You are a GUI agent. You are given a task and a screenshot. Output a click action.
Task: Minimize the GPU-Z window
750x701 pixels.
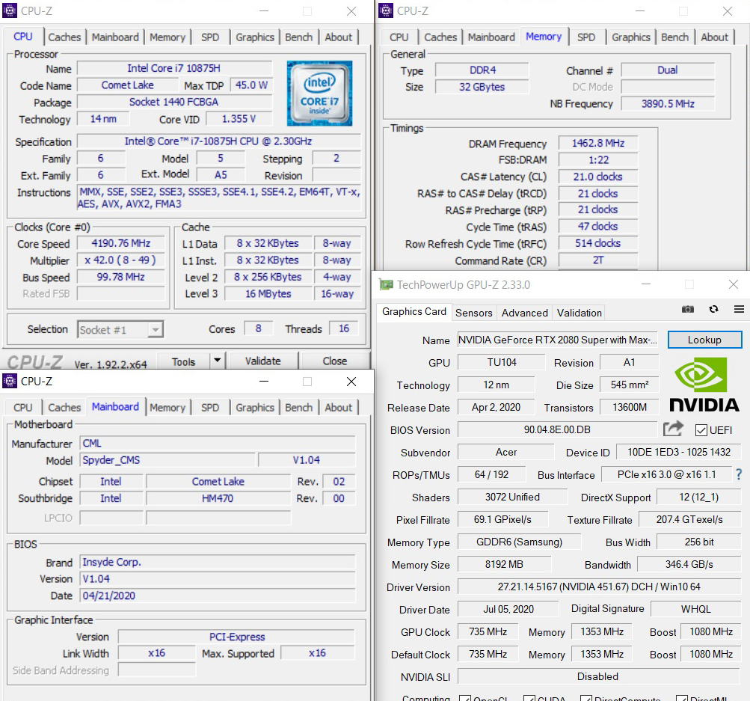coord(646,284)
